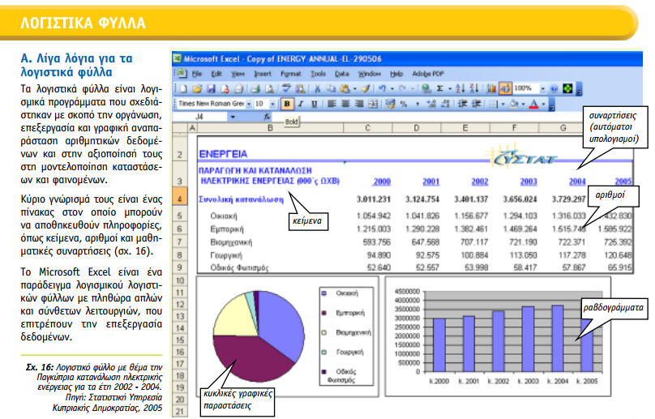
Task: Click the Name Box showing J4
Action: tap(199, 117)
